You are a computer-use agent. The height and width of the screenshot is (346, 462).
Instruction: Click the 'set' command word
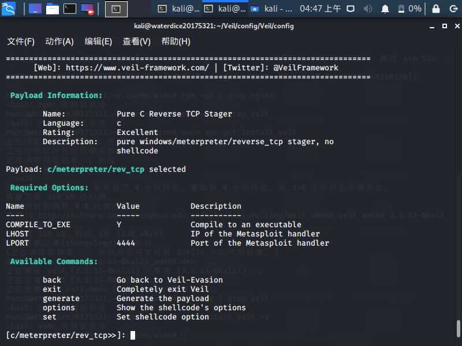click(x=50, y=317)
